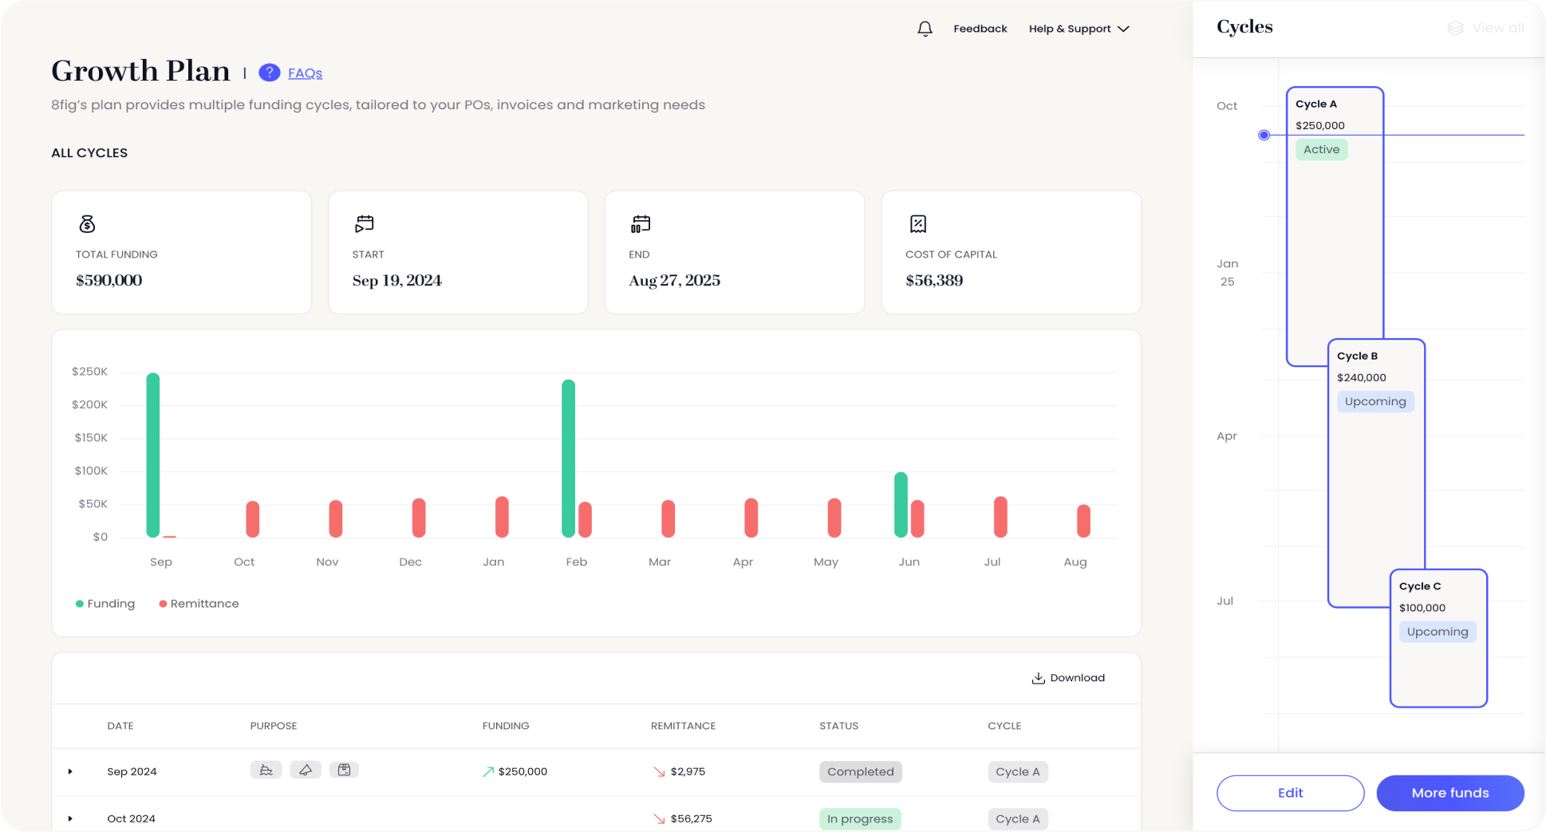Click the February green funding bar

[568, 458]
